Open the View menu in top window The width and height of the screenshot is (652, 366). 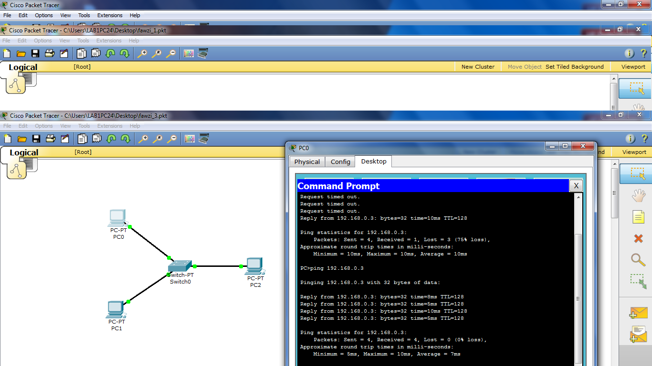click(66, 15)
